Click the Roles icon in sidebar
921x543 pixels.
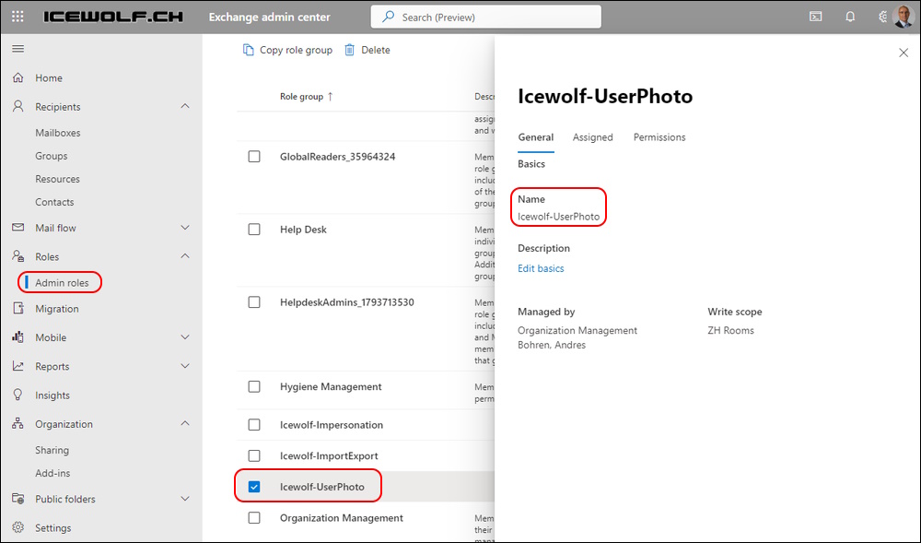(x=18, y=256)
